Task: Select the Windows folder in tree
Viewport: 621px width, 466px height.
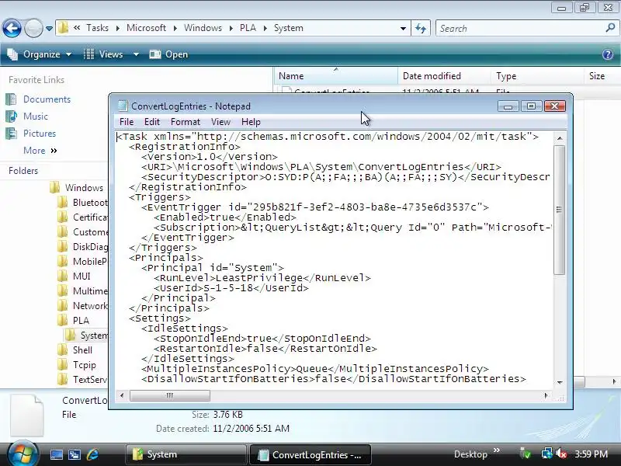Action: (84, 188)
